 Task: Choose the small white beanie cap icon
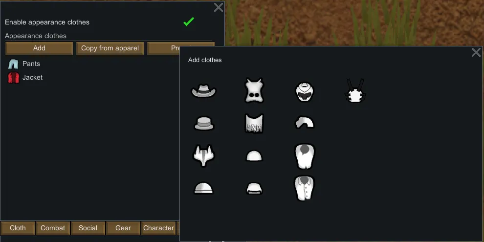pos(254,156)
